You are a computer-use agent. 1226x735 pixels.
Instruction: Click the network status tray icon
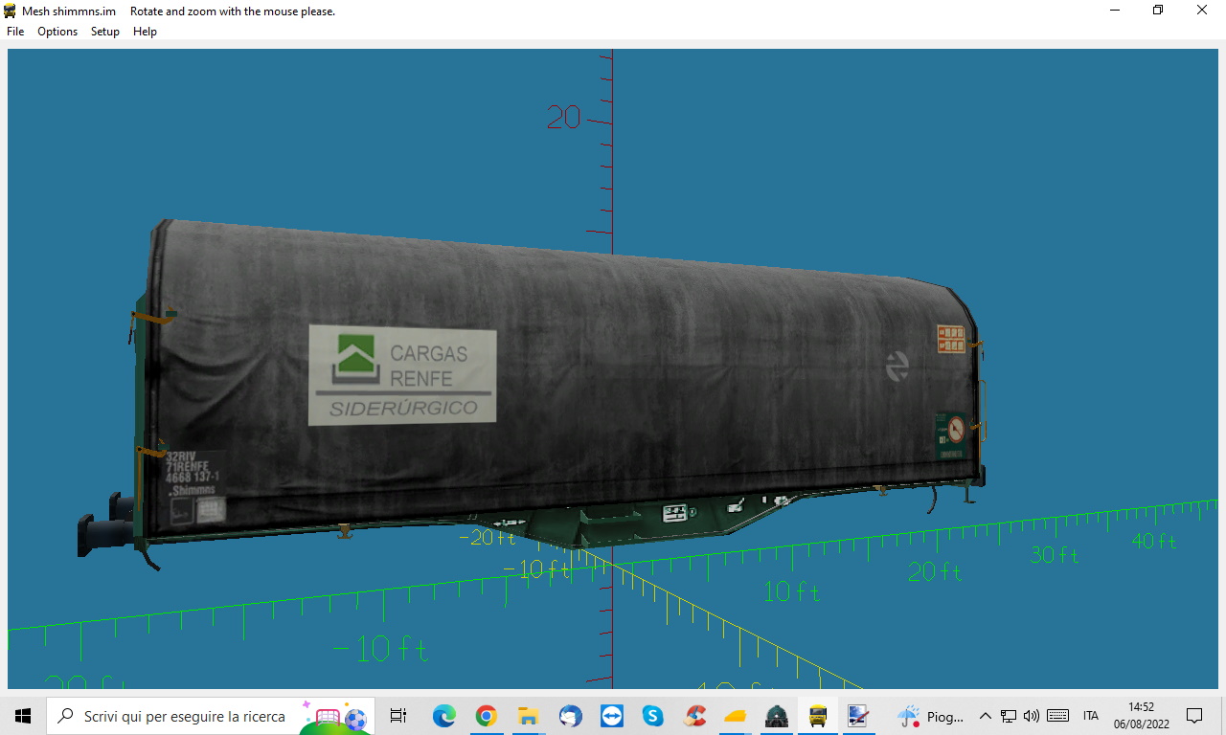click(x=1009, y=715)
